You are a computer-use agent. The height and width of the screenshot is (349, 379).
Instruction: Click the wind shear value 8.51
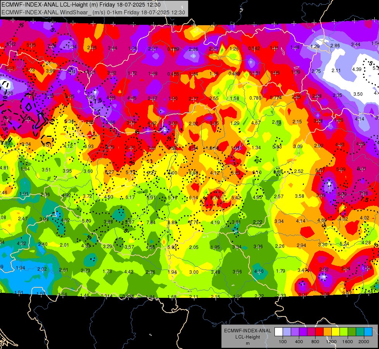point(47,145)
